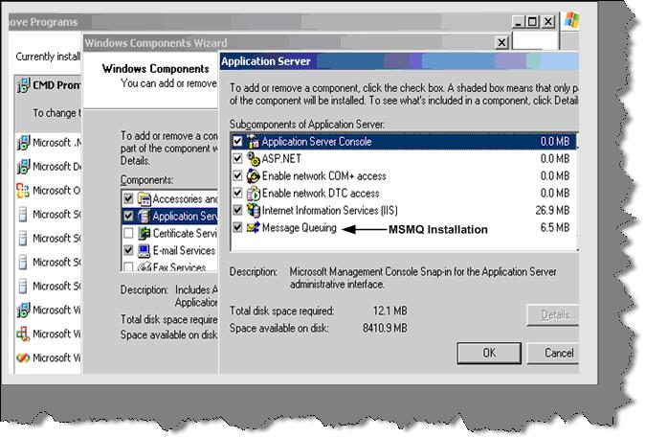Select E-mail Services in the wizard list

[x=184, y=250]
